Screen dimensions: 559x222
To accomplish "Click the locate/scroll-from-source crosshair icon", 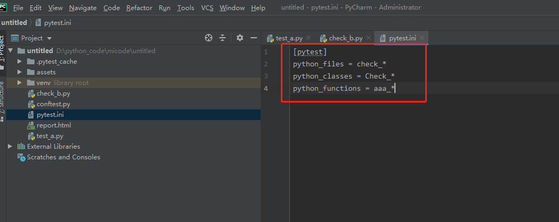I will click(209, 38).
